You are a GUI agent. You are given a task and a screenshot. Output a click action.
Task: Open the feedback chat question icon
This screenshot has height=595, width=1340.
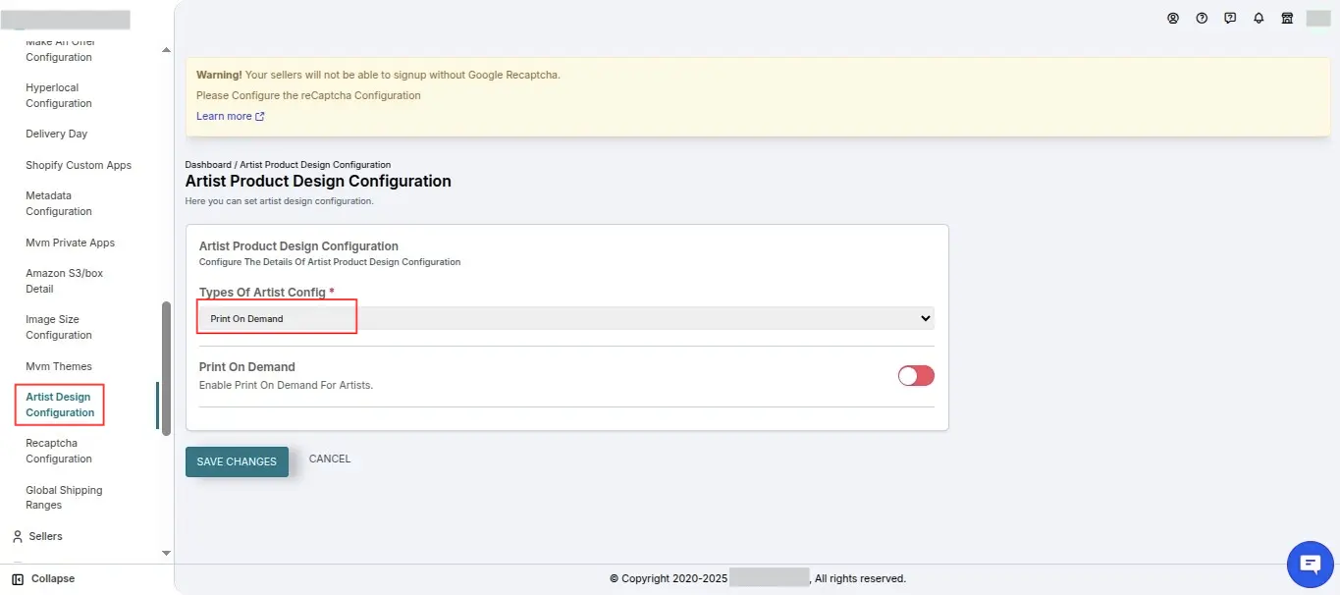[1230, 18]
